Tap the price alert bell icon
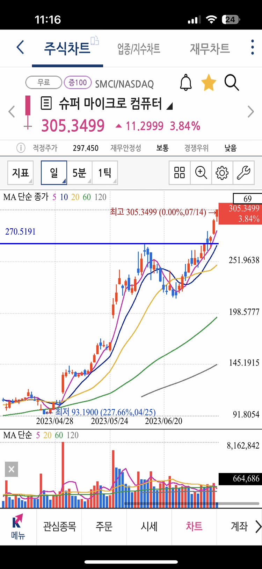The width and height of the screenshot is (262, 569). pyautogui.click(x=186, y=83)
